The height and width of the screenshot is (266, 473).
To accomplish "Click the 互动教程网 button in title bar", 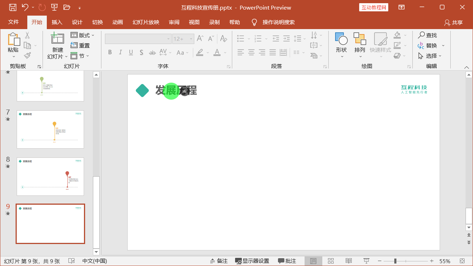I will point(374,7).
